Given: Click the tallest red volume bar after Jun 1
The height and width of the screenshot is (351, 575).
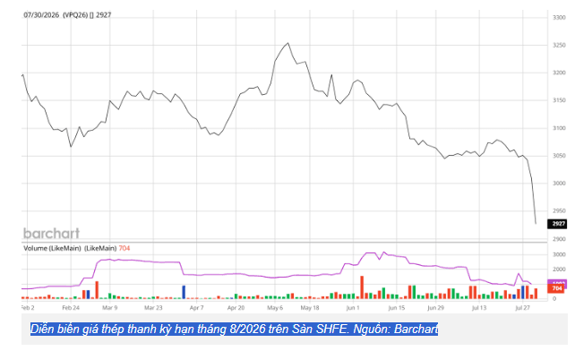Looking at the screenshot, I should pyautogui.click(x=362, y=287).
